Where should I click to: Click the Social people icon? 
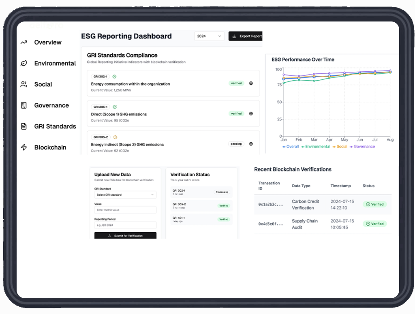pyautogui.click(x=24, y=84)
